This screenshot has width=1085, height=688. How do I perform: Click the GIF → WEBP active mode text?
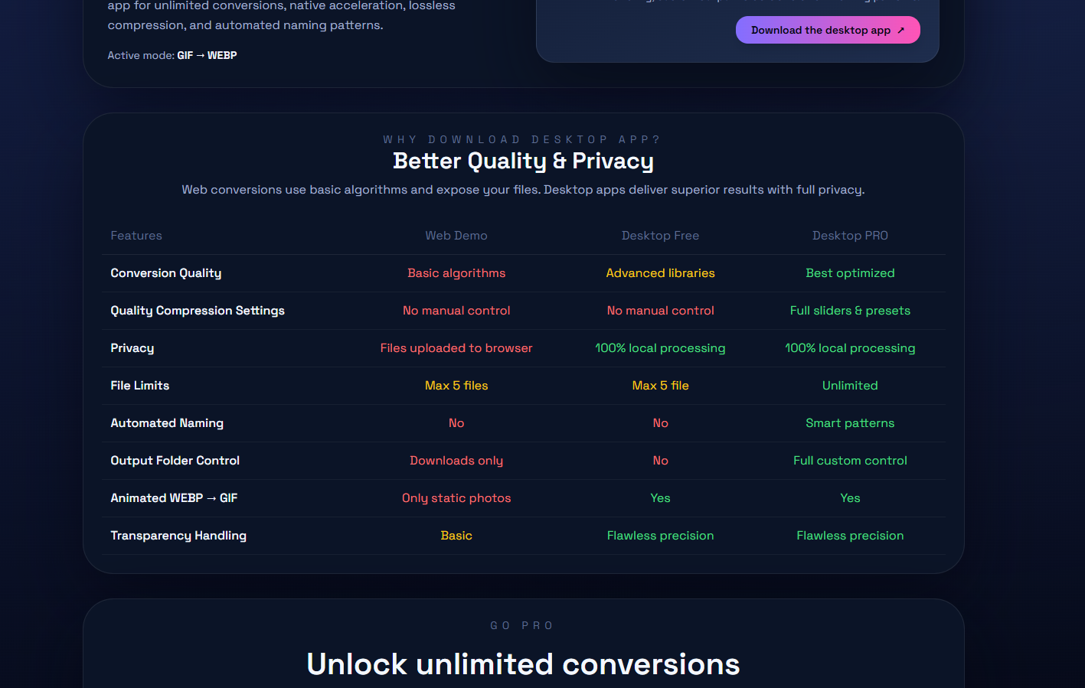tap(206, 55)
